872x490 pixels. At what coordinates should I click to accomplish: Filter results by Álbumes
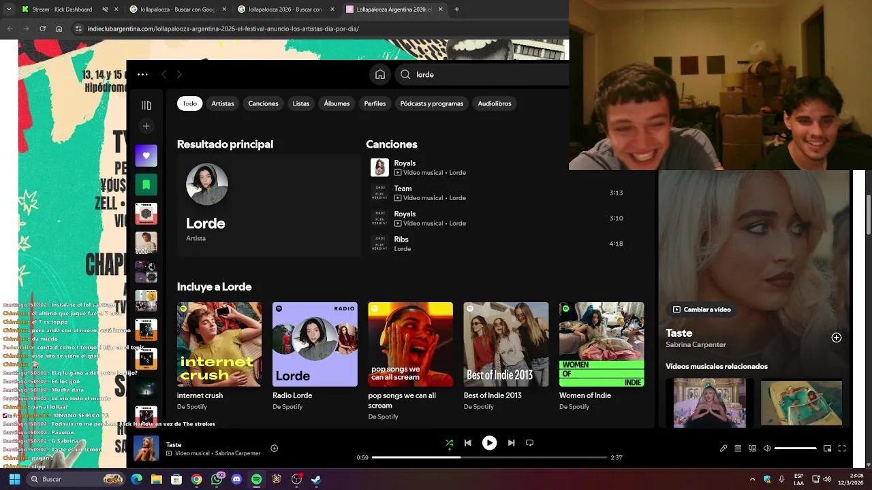point(337,103)
